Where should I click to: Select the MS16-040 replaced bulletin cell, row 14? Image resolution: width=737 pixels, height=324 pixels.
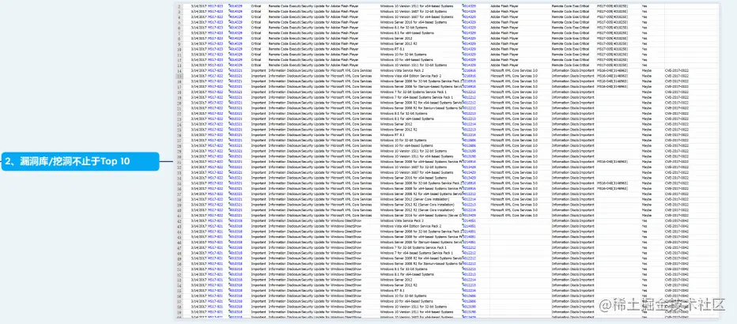pos(612,70)
